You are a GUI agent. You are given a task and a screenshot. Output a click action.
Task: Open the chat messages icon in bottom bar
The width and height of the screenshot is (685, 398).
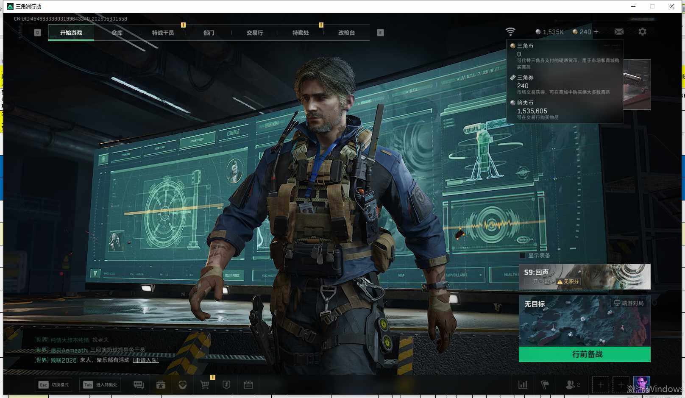[x=139, y=385]
